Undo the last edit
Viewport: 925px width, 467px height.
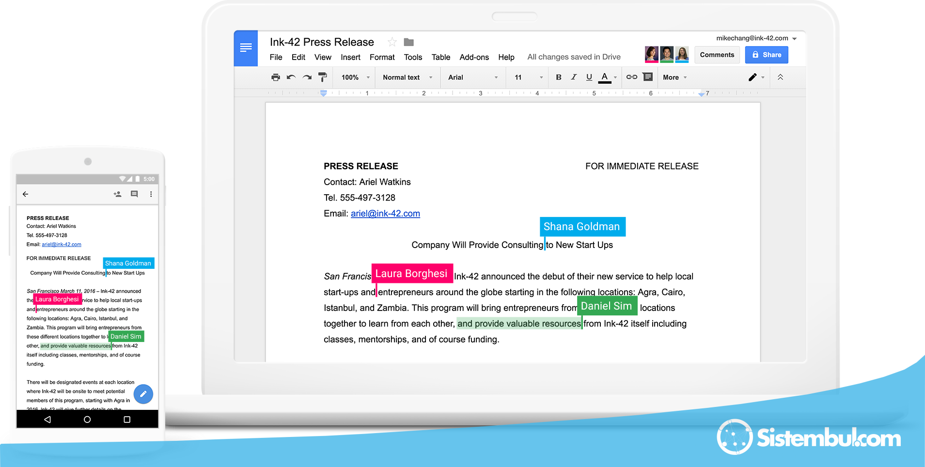tap(291, 78)
